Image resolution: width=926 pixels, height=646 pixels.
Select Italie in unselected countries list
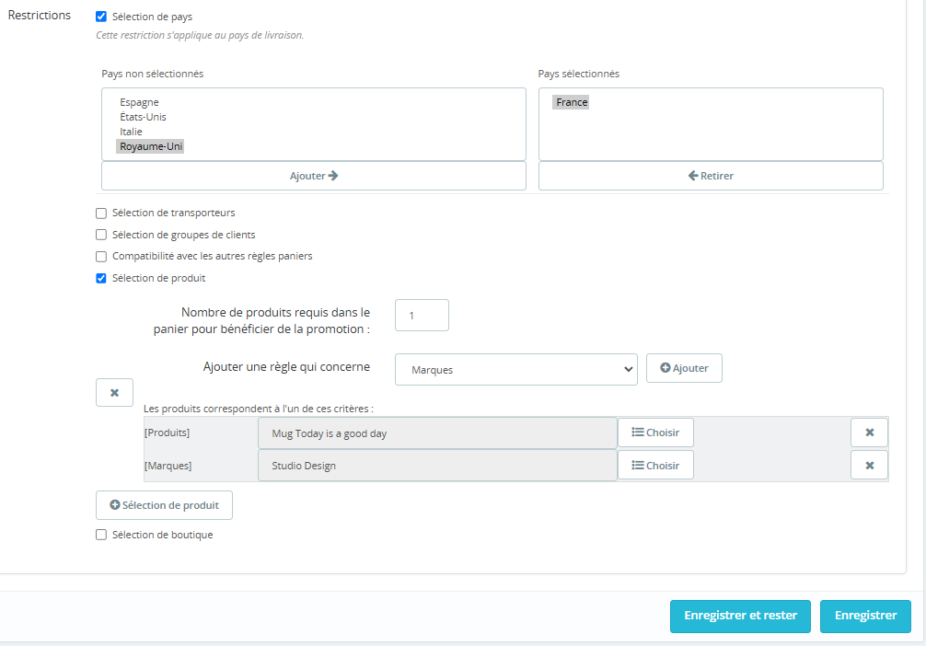pyautogui.click(x=131, y=132)
